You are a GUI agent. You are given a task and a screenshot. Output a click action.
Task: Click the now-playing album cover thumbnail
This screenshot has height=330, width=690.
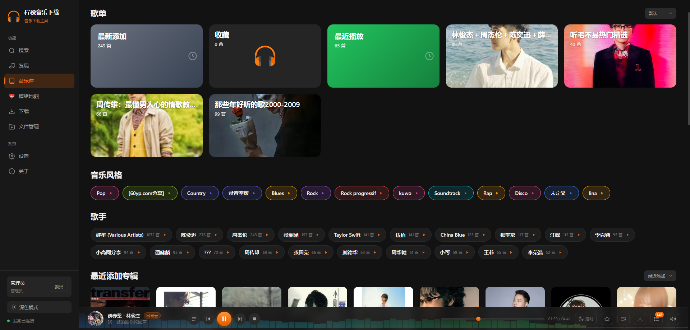[x=96, y=319]
